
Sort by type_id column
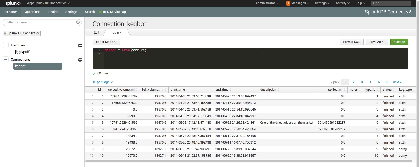click(372, 90)
